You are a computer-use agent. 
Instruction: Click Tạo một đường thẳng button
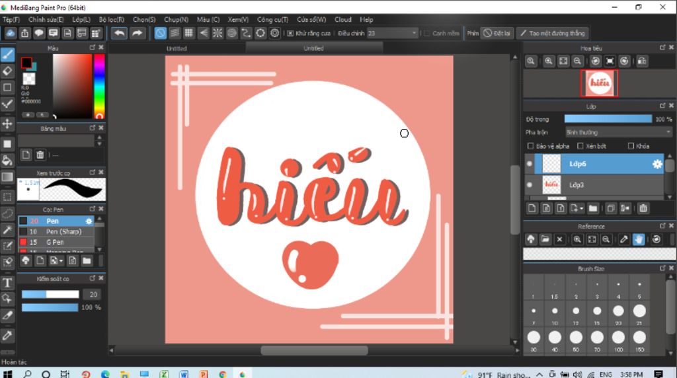tap(552, 33)
